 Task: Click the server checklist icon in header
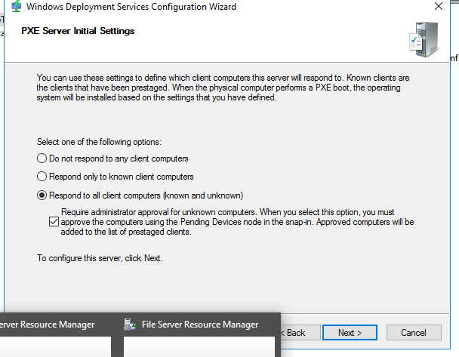(424, 39)
